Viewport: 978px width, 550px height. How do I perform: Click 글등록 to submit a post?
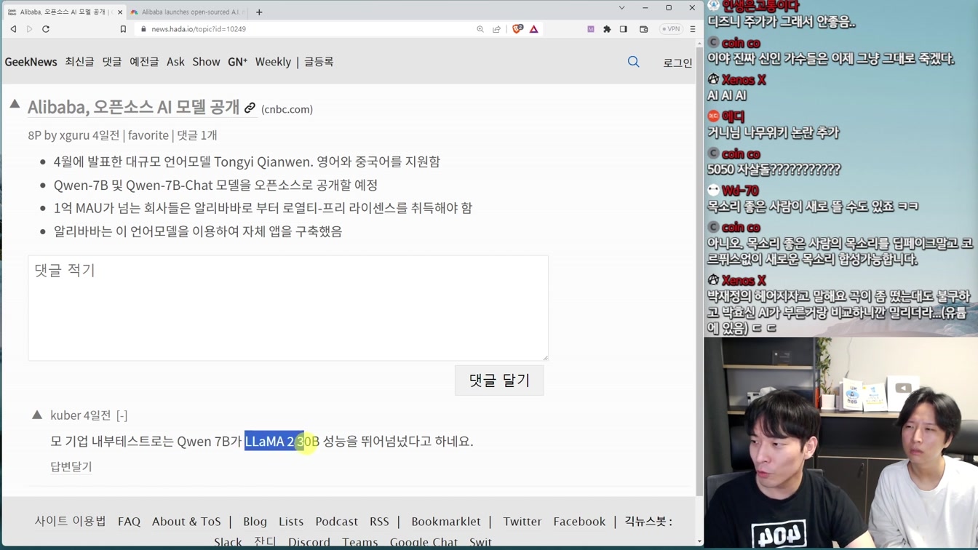click(319, 62)
